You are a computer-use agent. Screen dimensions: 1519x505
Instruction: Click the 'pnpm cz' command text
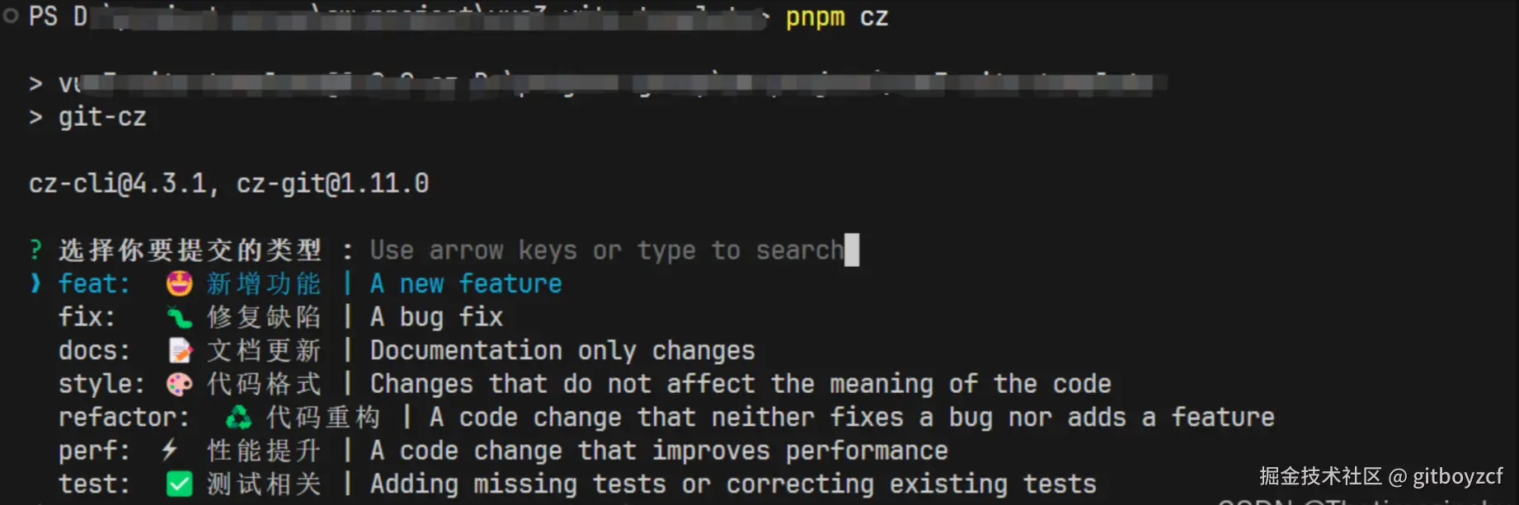pyautogui.click(x=836, y=16)
